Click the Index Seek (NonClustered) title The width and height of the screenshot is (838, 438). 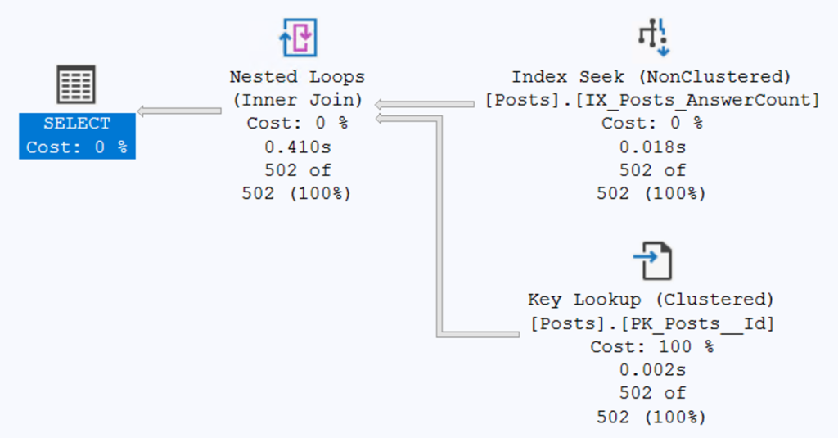click(651, 77)
